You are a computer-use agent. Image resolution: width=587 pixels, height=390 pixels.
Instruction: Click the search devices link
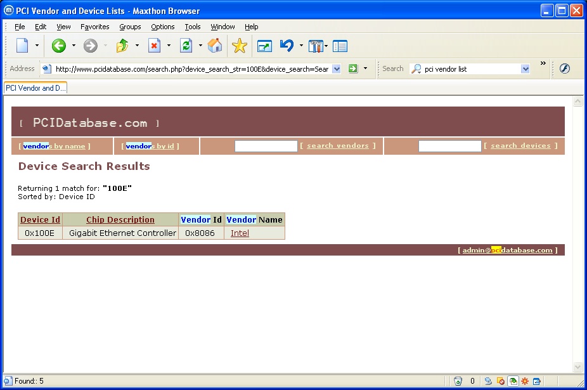(520, 146)
